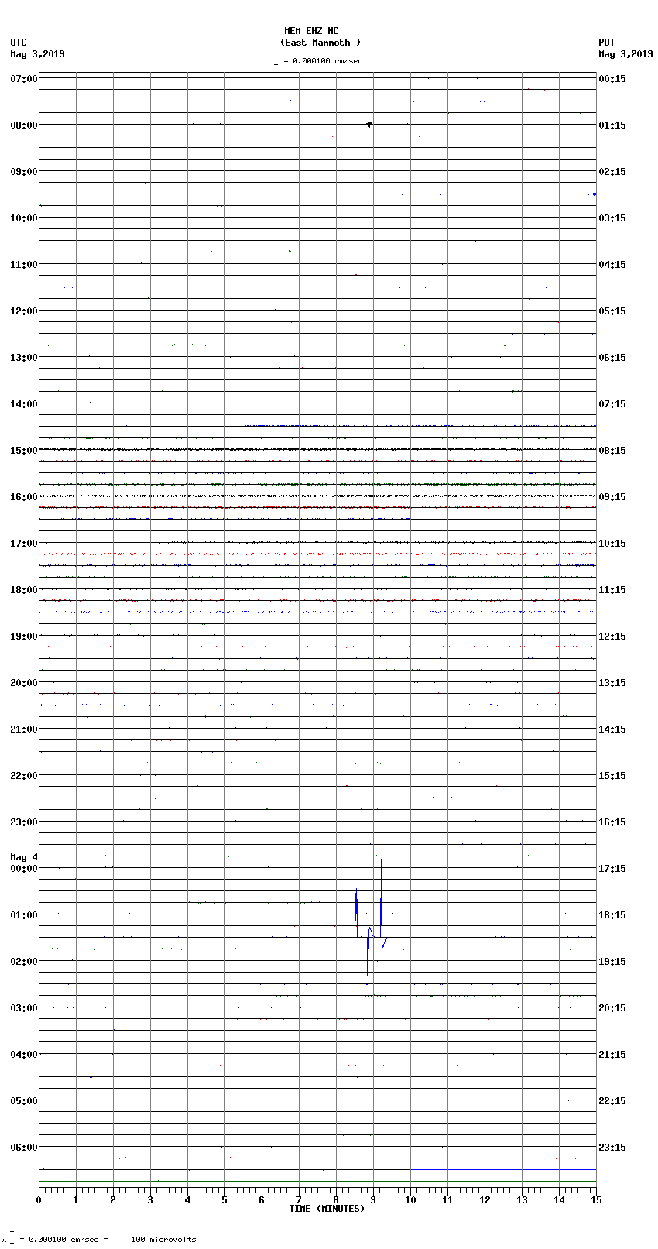
Task: Click the 07:00 UTC row label
Action: (24, 79)
